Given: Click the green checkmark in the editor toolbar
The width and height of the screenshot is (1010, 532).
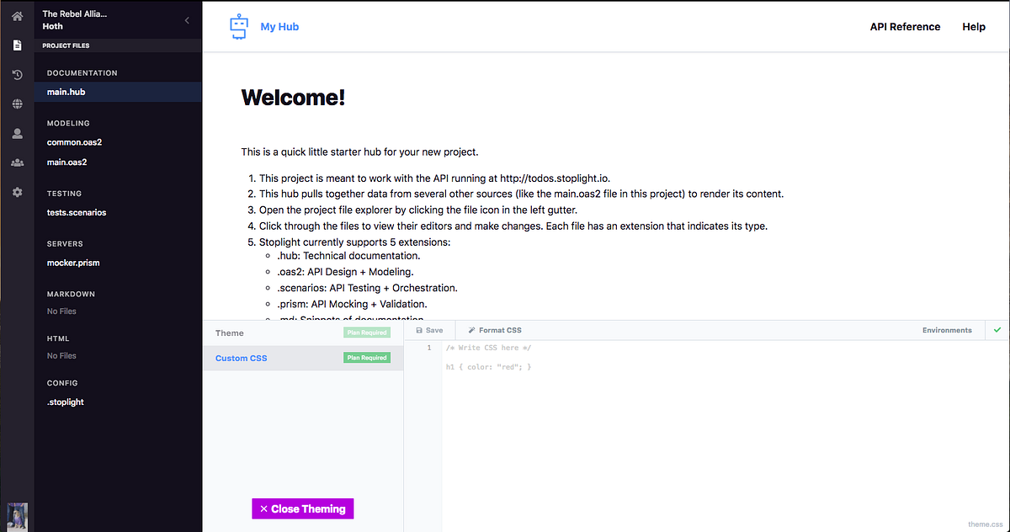Looking at the screenshot, I should [x=997, y=330].
